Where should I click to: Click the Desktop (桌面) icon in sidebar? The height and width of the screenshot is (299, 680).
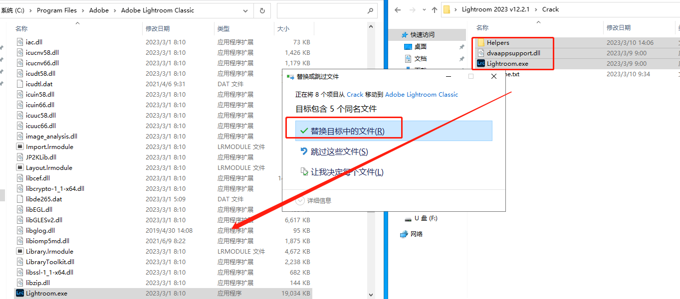(408, 46)
